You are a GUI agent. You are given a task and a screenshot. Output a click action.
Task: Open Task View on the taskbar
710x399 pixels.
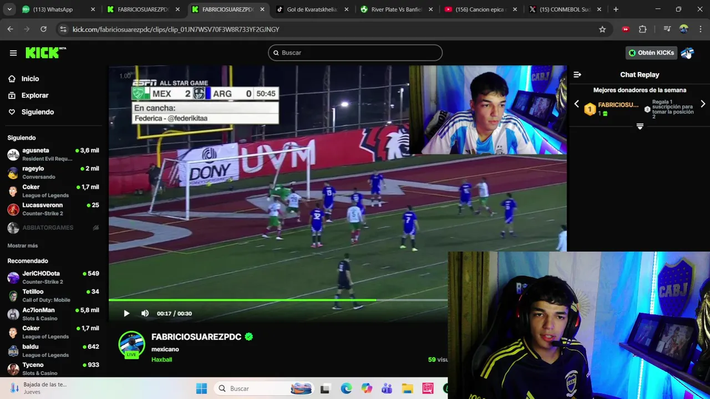[325, 388]
